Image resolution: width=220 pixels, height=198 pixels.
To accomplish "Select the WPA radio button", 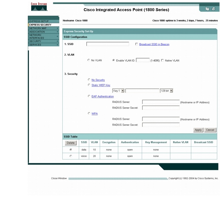I will [x=89, y=113].
